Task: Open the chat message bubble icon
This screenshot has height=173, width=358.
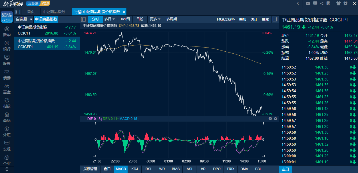Action: point(315,3)
